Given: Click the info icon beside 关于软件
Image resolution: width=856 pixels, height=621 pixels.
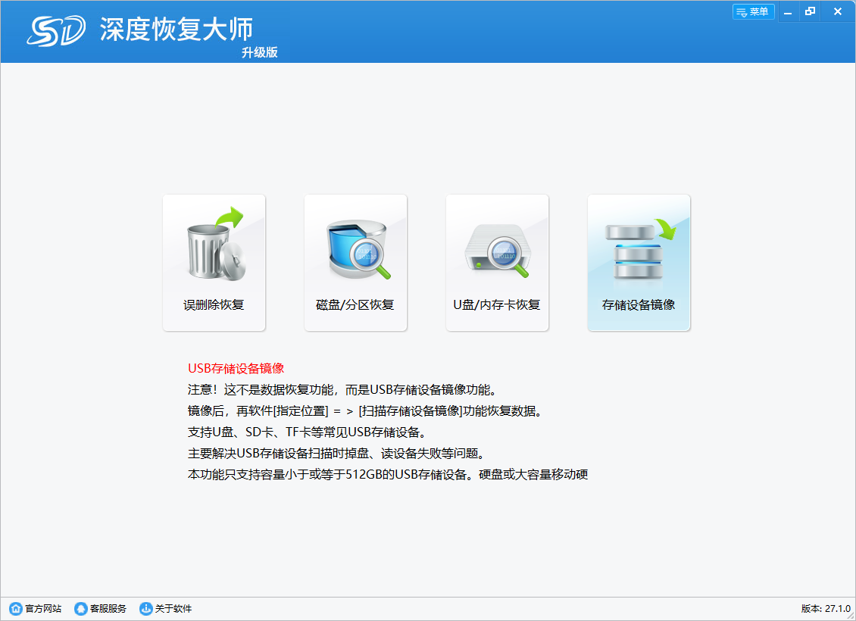Looking at the screenshot, I should point(145,609).
